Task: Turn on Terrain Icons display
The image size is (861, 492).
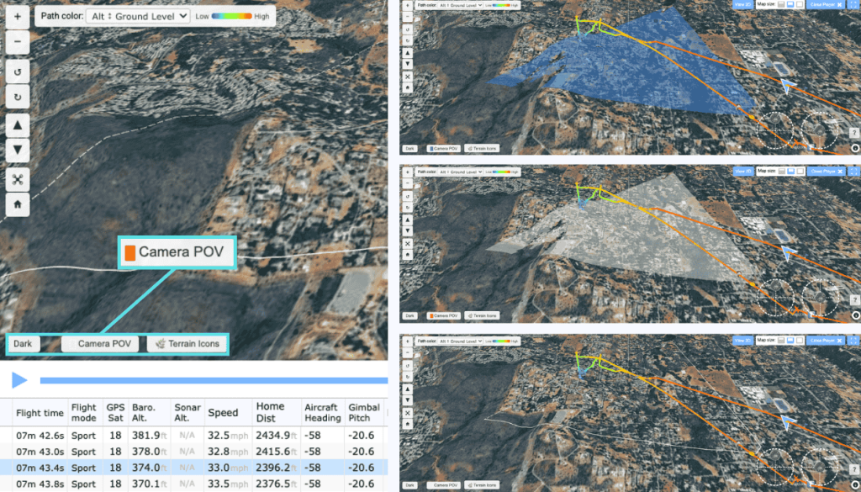Action: [x=187, y=344]
